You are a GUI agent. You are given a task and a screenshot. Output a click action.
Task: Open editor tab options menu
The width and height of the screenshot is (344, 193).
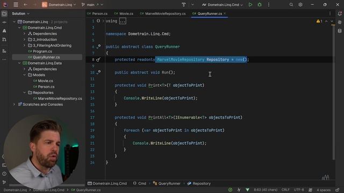tap(329, 13)
